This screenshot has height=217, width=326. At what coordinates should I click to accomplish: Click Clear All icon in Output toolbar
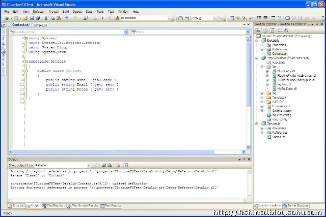coord(118,165)
